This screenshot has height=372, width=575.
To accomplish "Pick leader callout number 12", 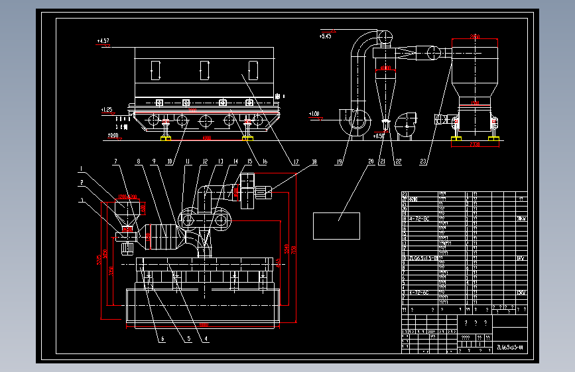I will [x=205, y=161].
